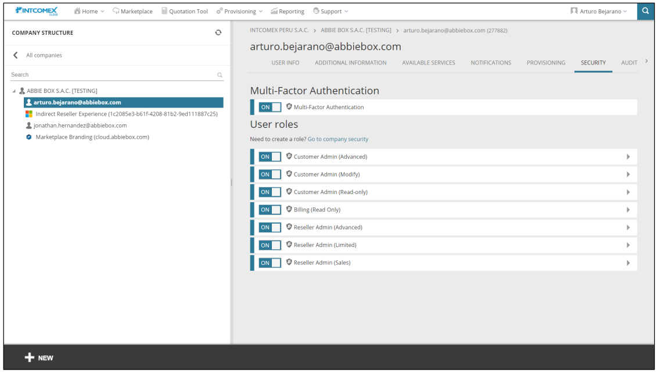Expand the Reseller Admin (Limited) row arrow

[x=628, y=245]
